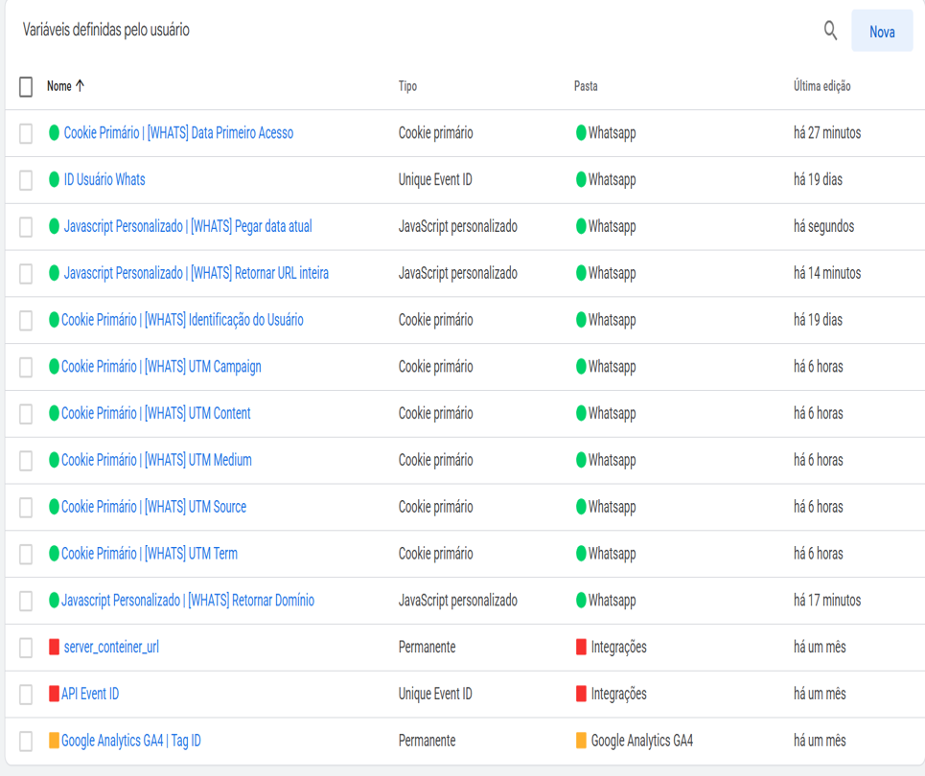Screen dimensions: 925x776
Task: Tick checkbox for Google Analytics GA4 Tag ID
Action: [x=26, y=742]
